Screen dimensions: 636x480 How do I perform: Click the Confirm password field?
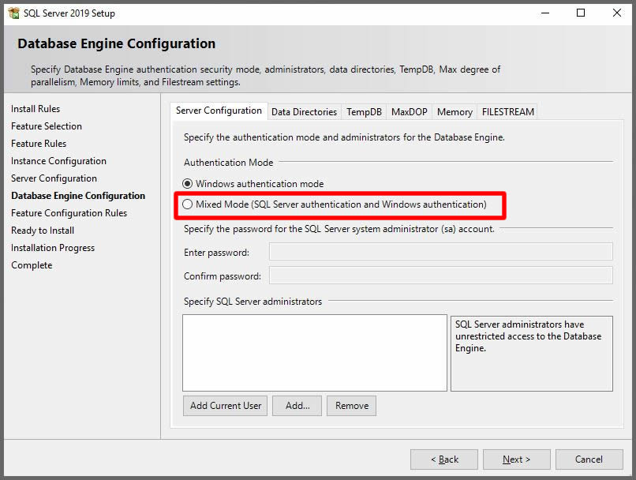tap(440, 276)
